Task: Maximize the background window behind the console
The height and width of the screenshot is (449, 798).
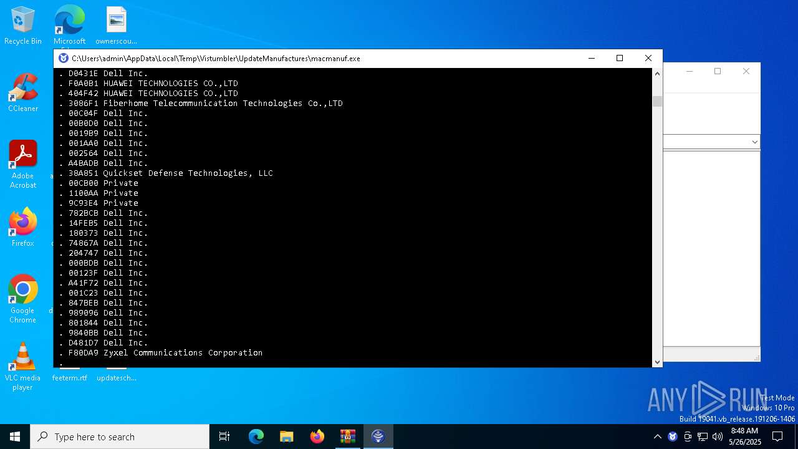Action: click(x=718, y=71)
